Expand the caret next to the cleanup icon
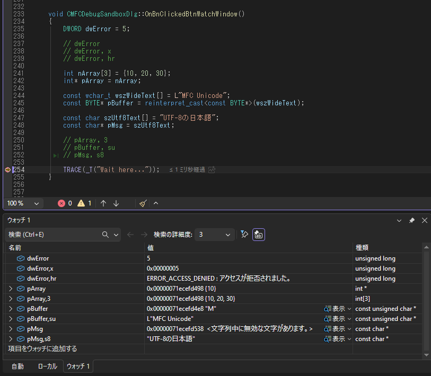 tap(156, 203)
